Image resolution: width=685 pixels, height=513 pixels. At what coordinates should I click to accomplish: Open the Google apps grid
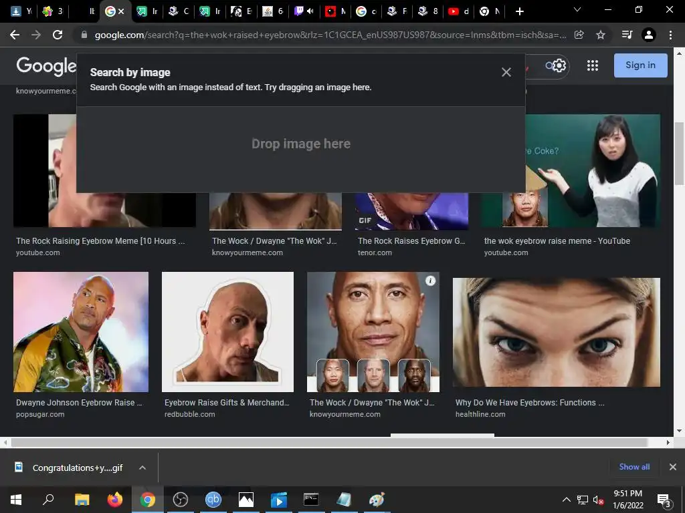[593, 65]
